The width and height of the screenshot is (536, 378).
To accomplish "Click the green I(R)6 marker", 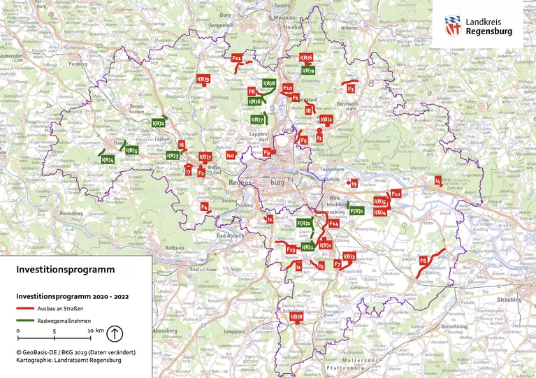I will (x=254, y=101).
